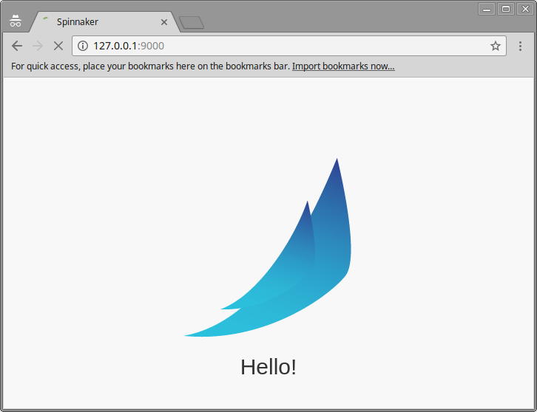
Task: Click the browser back arrow
Action: click(x=17, y=46)
